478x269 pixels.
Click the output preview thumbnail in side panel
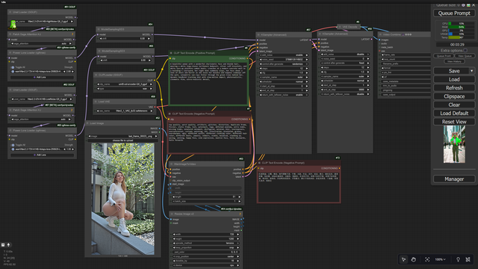tap(454, 144)
